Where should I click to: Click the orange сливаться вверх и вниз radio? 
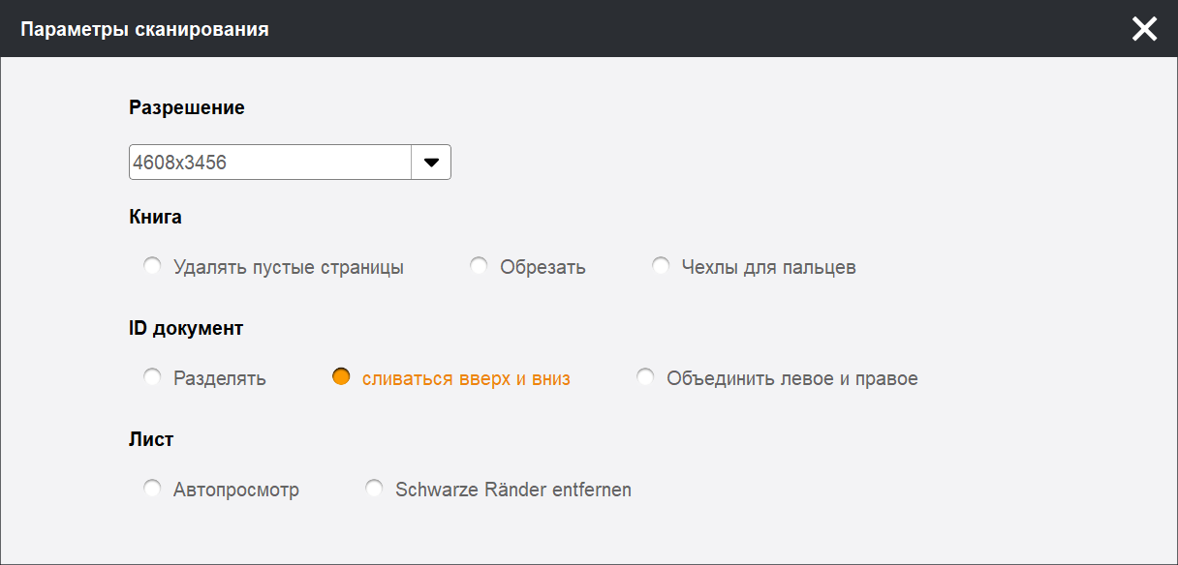pos(341,377)
